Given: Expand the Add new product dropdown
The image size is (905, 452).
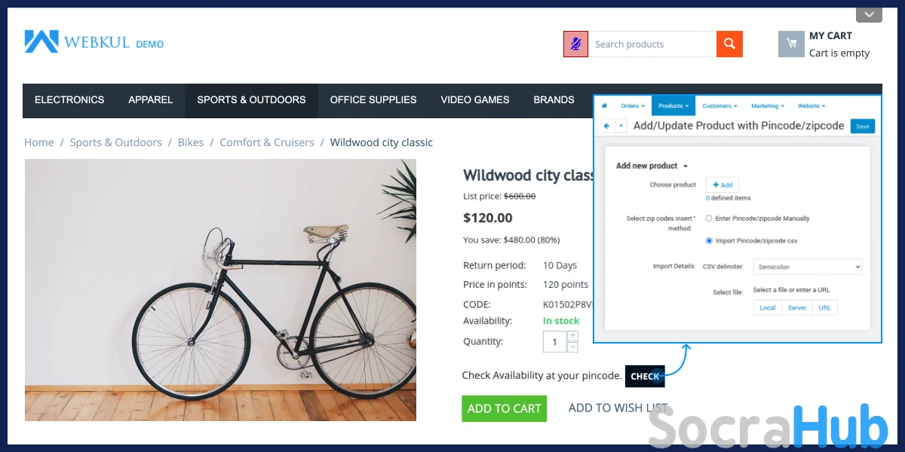Looking at the screenshot, I should pyautogui.click(x=652, y=166).
